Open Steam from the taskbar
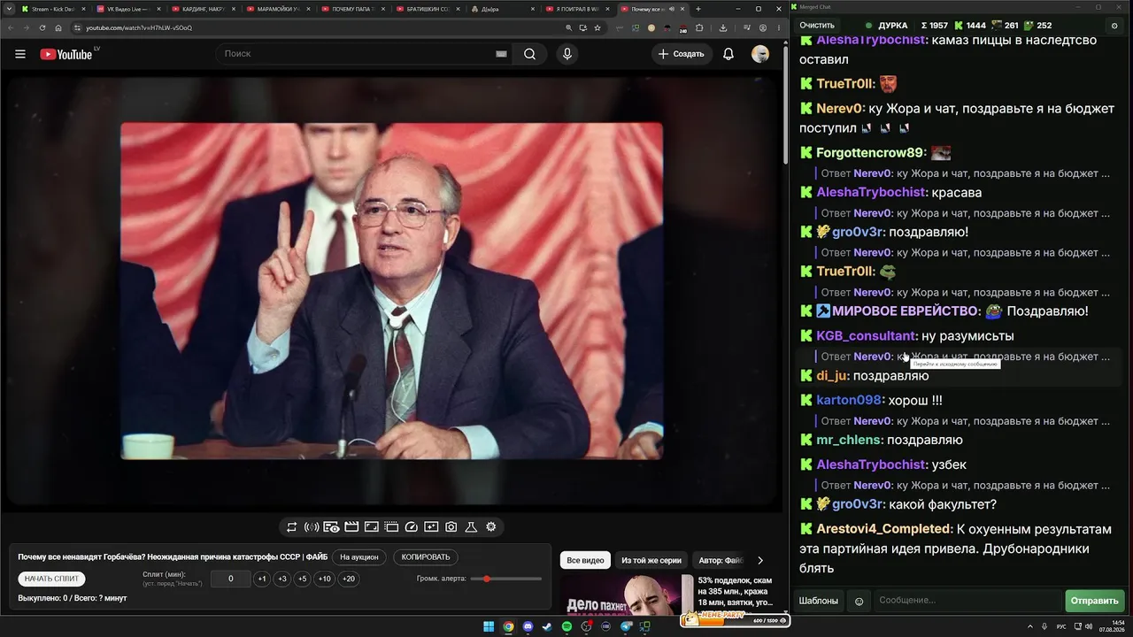The image size is (1133, 637). pos(547,627)
